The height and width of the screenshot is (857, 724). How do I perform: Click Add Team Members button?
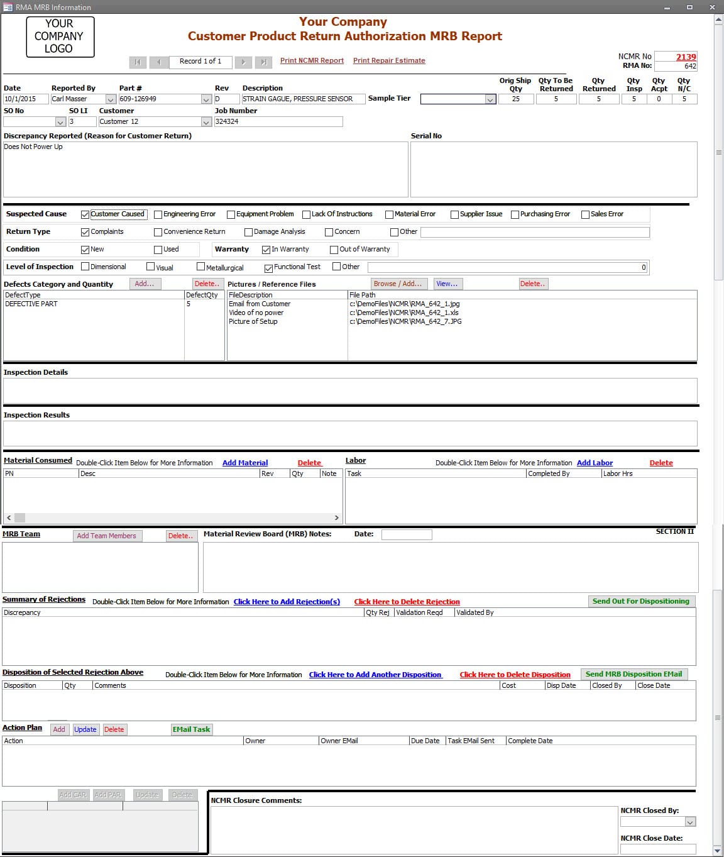pyautogui.click(x=106, y=536)
